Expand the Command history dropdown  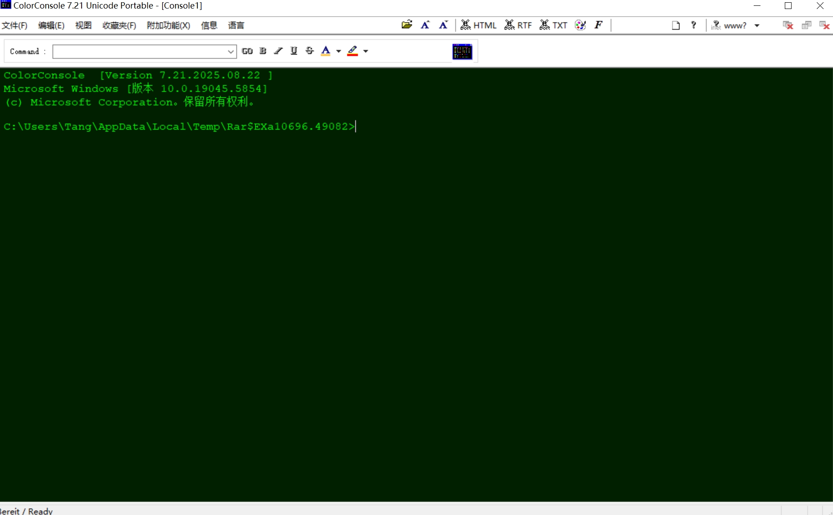click(x=231, y=51)
